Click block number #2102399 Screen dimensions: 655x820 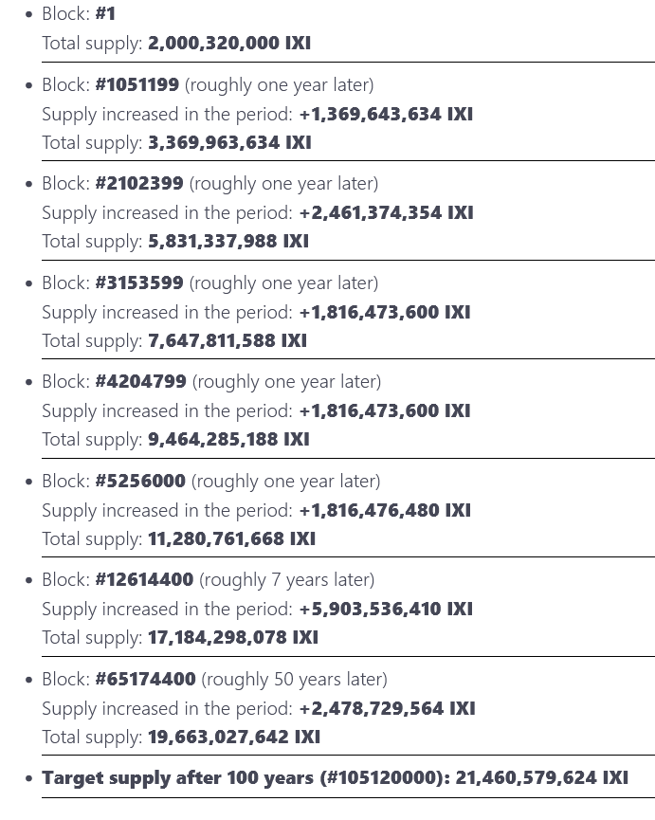pos(139,184)
